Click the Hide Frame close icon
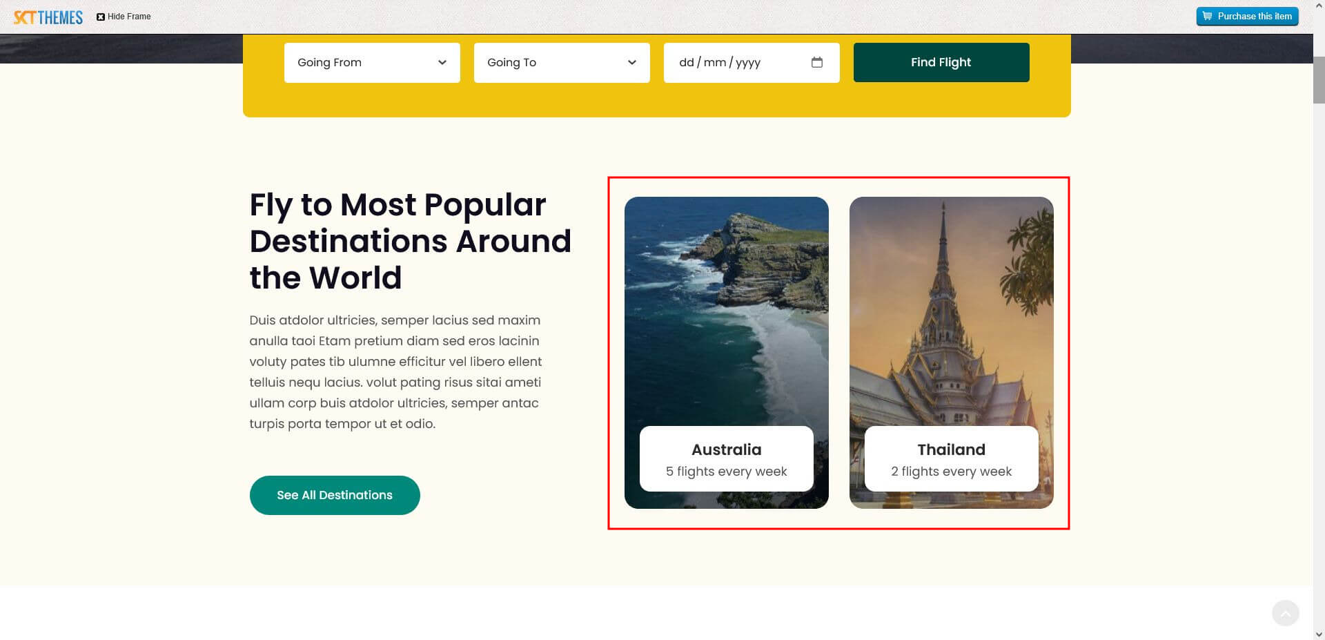 pos(101,17)
